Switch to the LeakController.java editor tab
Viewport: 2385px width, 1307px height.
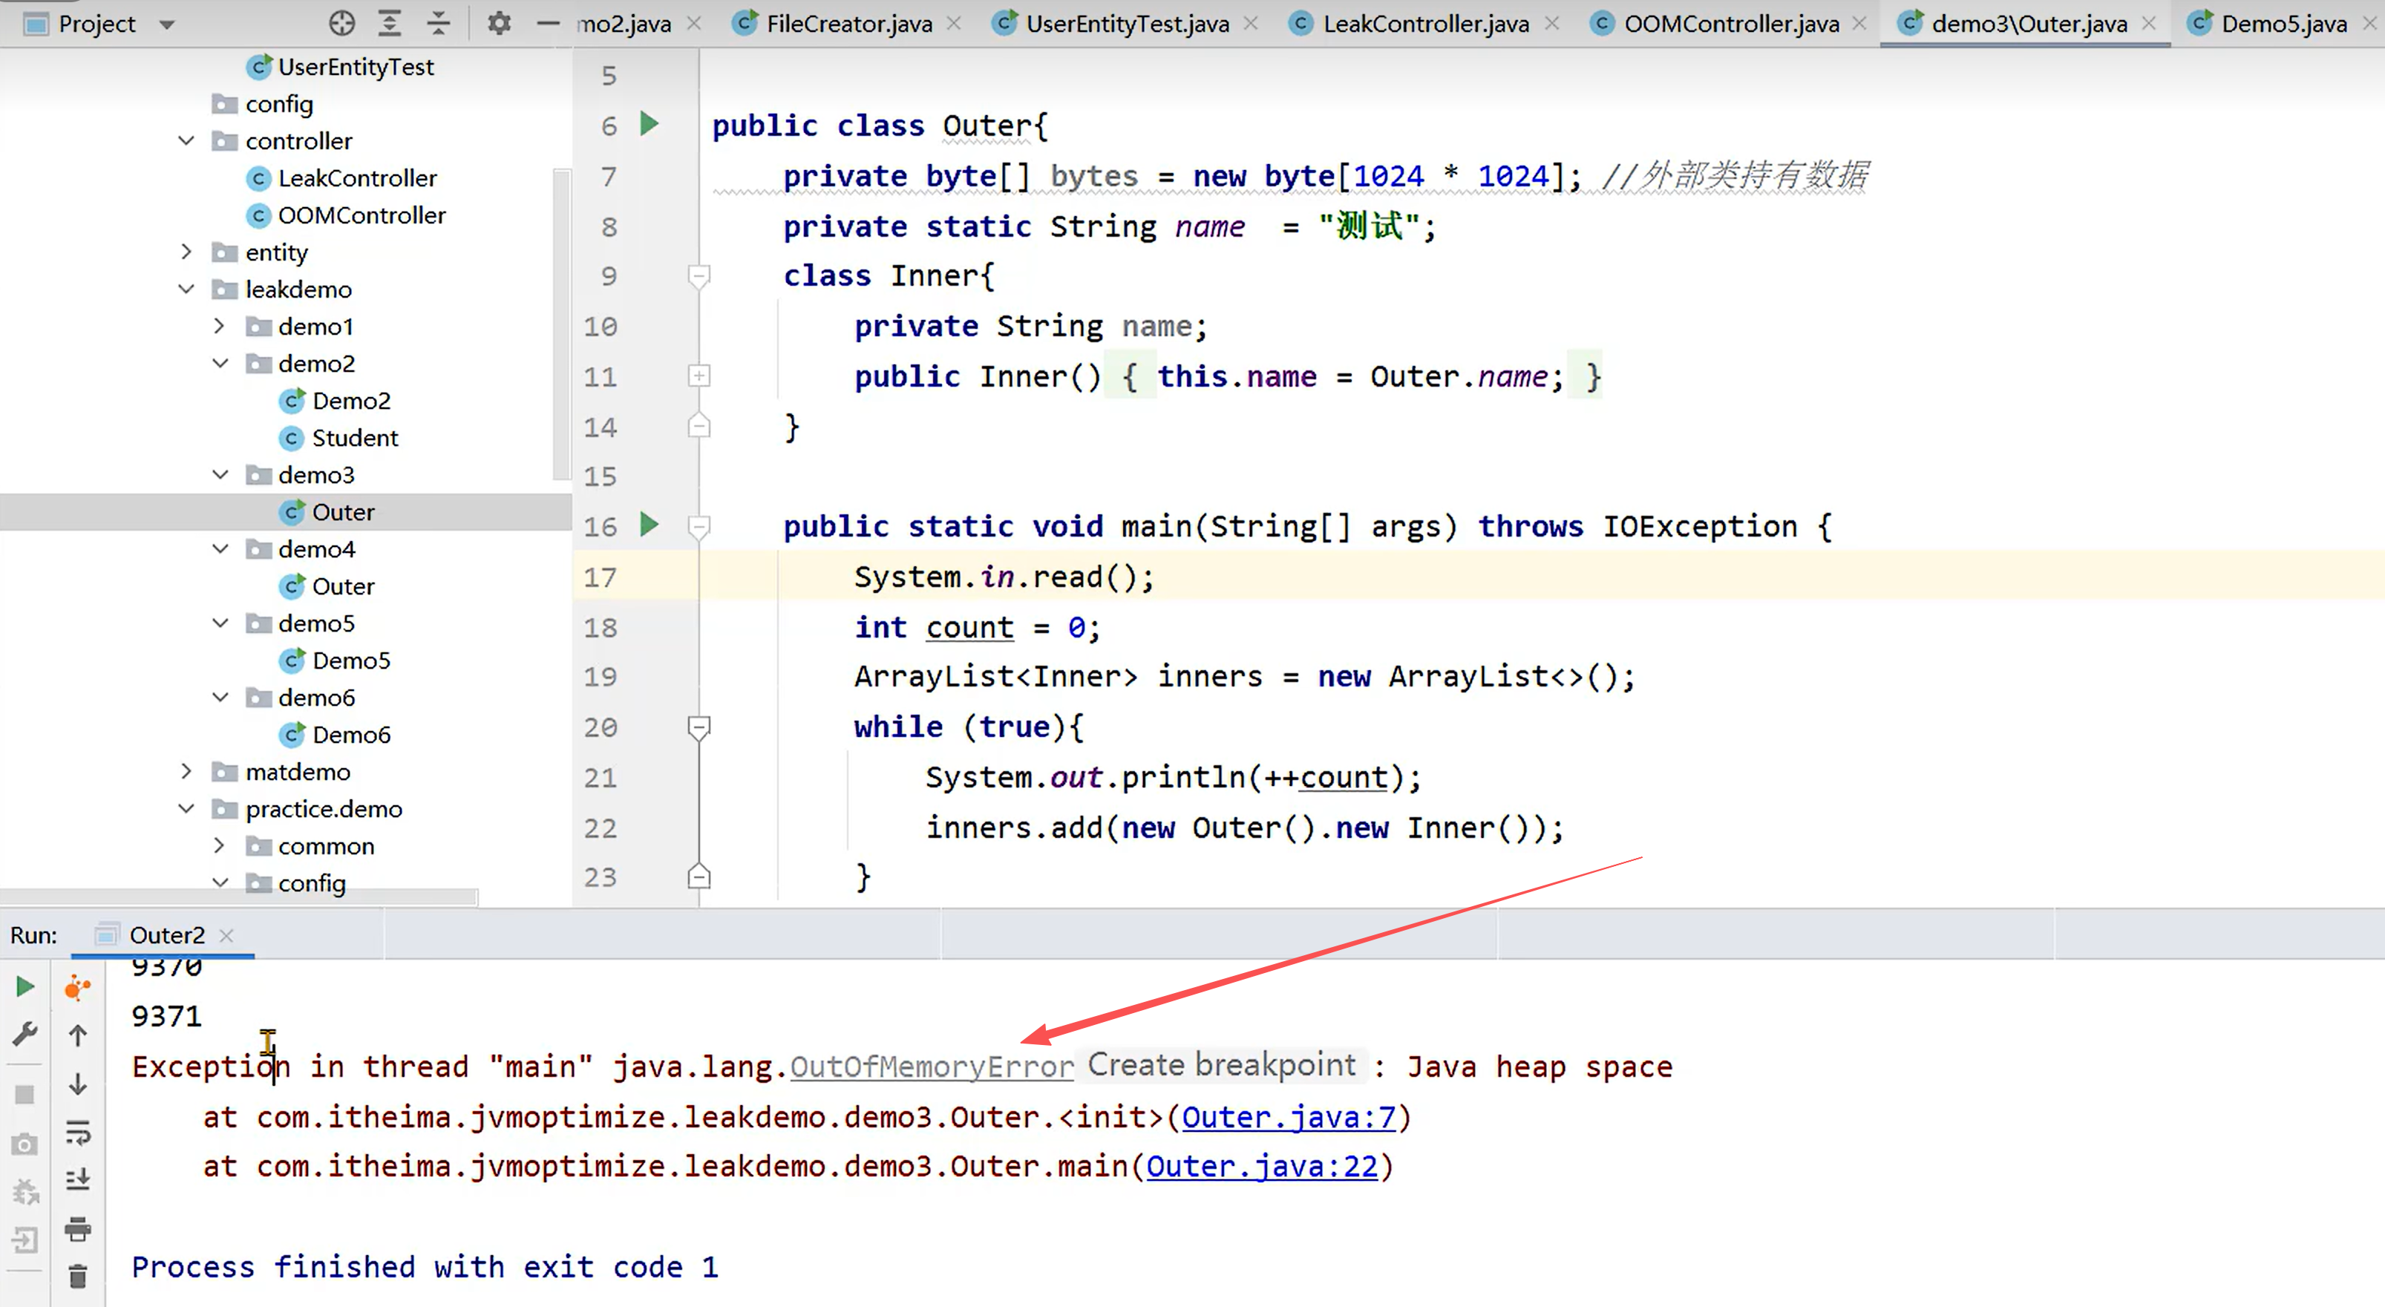pyautogui.click(x=1425, y=24)
